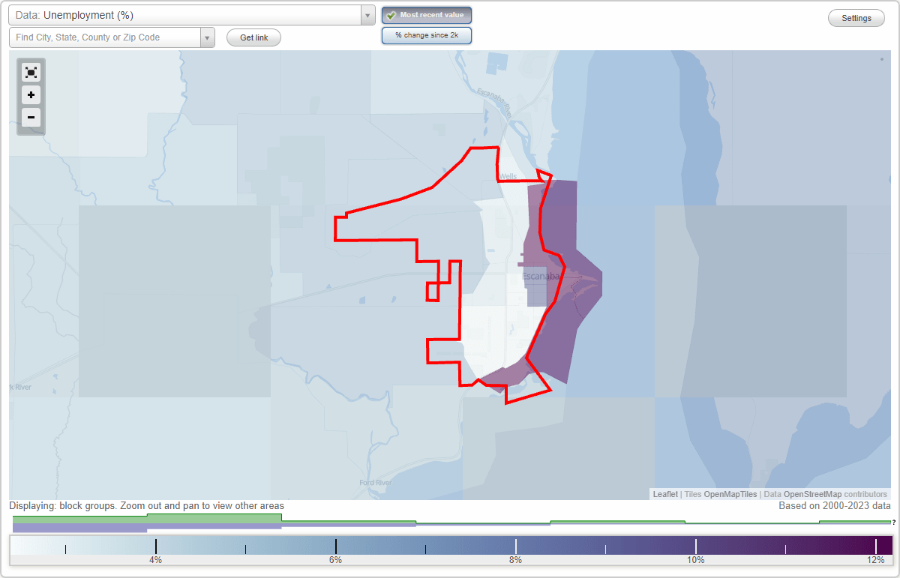Viewport: 900px width, 578px height.
Task: Select the Escanaba label on the map
Action: 540,277
